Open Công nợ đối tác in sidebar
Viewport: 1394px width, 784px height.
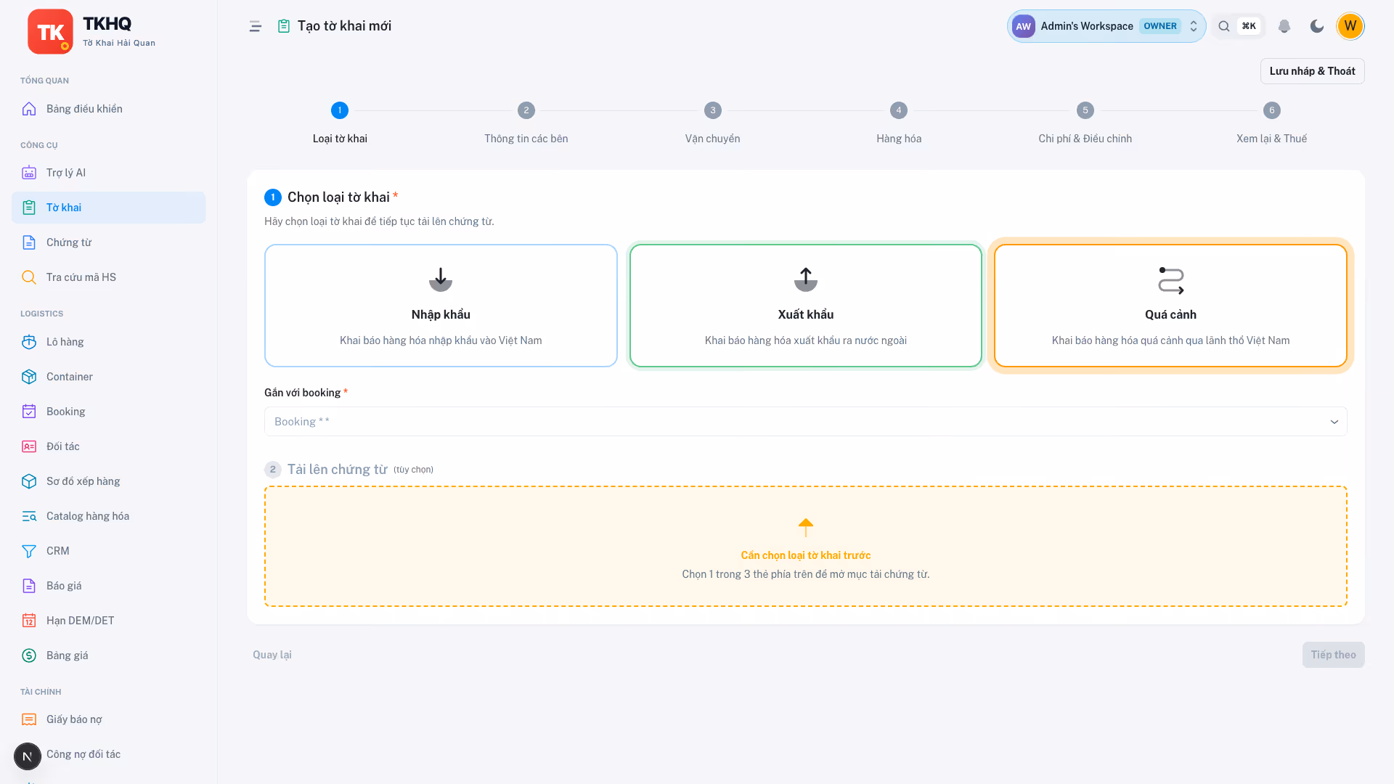point(109,754)
